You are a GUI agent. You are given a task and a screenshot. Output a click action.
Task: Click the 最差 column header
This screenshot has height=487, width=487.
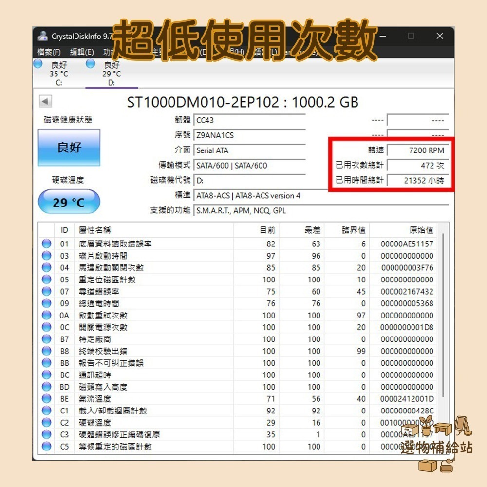click(x=301, y=230)
